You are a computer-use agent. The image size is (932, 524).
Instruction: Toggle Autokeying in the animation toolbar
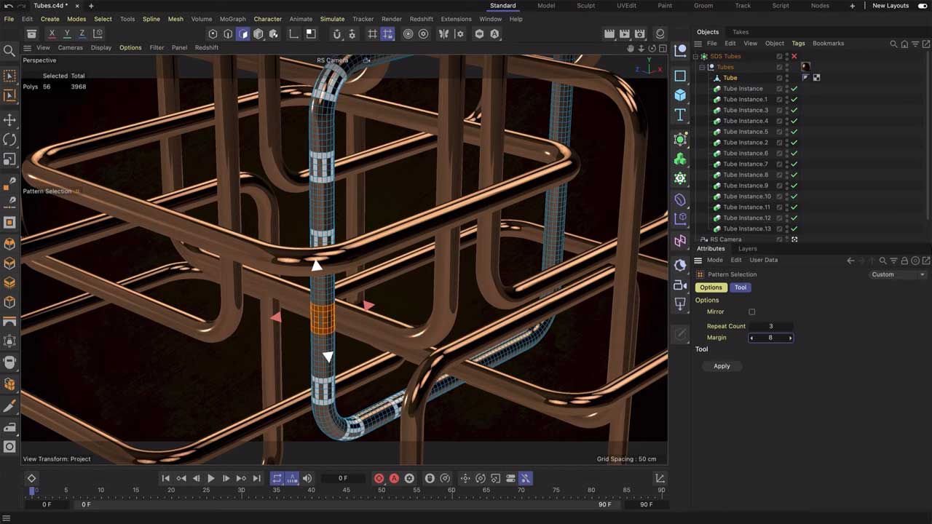pyautogui.click(x=394, y=478)
